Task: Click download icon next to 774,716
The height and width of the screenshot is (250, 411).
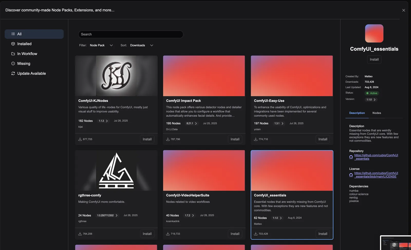Action: [256, 139]
